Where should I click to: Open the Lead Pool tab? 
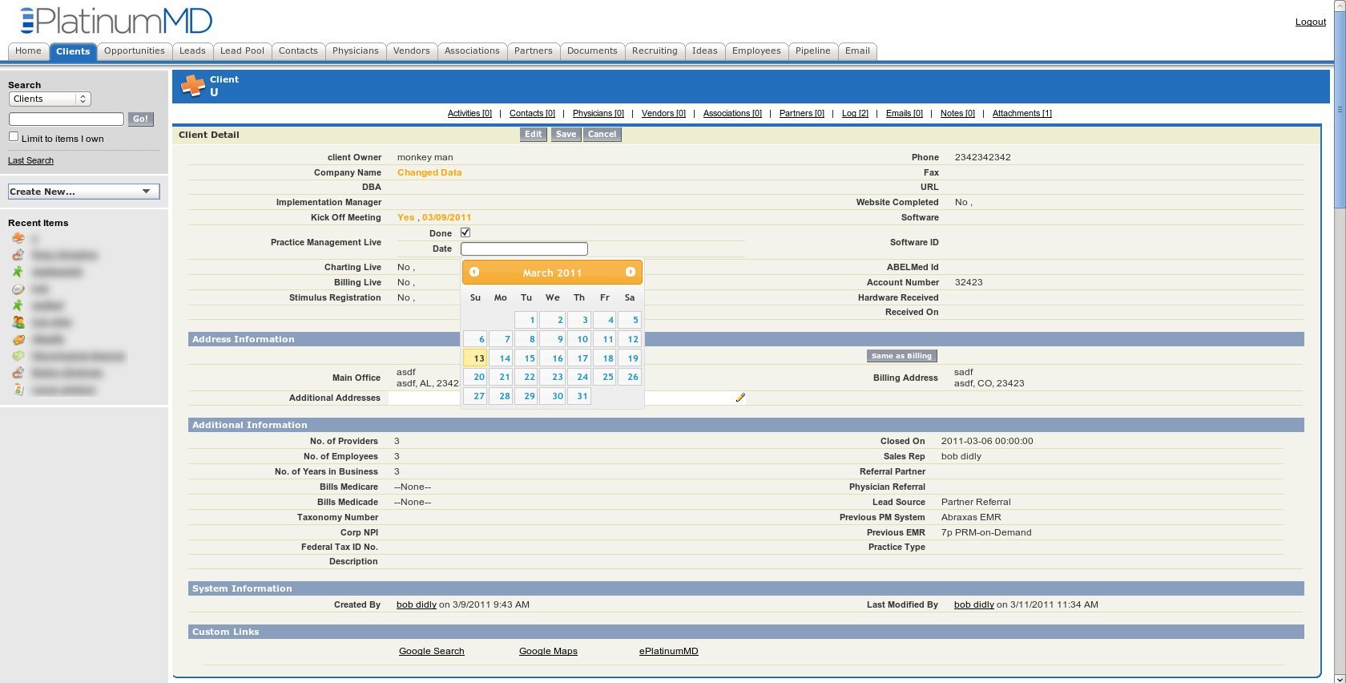tap(242, 51)
